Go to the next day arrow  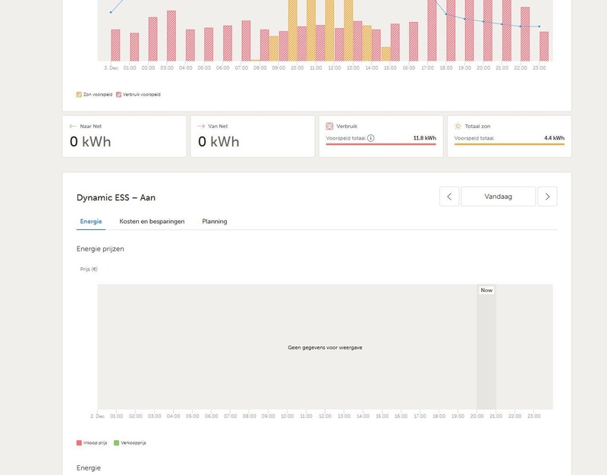pyautogui.click(x=547, y=197)
